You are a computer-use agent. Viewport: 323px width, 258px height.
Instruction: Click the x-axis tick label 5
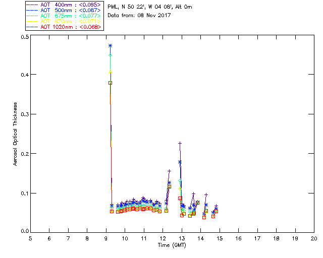click(x=30, y=239)
